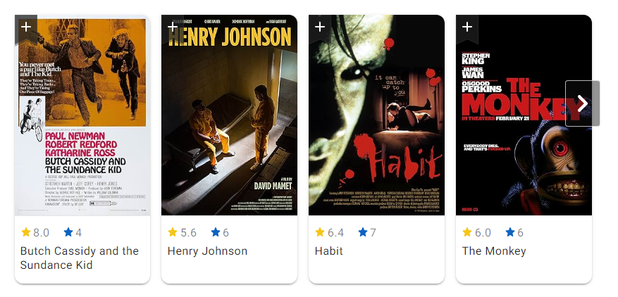Add Habit to watchlist via plus ribbon
This screenshot has width=618, height=297.
click(320, 27)
